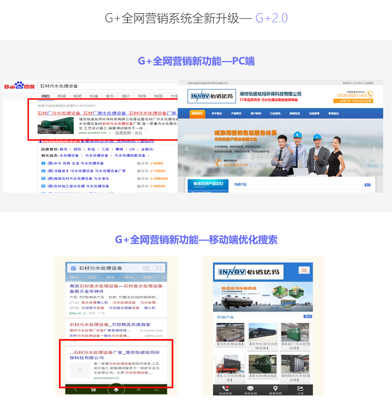Viewport: 392px width, 402px height.
Task: Tap the 分享 share icon
Action: [300, 388]
